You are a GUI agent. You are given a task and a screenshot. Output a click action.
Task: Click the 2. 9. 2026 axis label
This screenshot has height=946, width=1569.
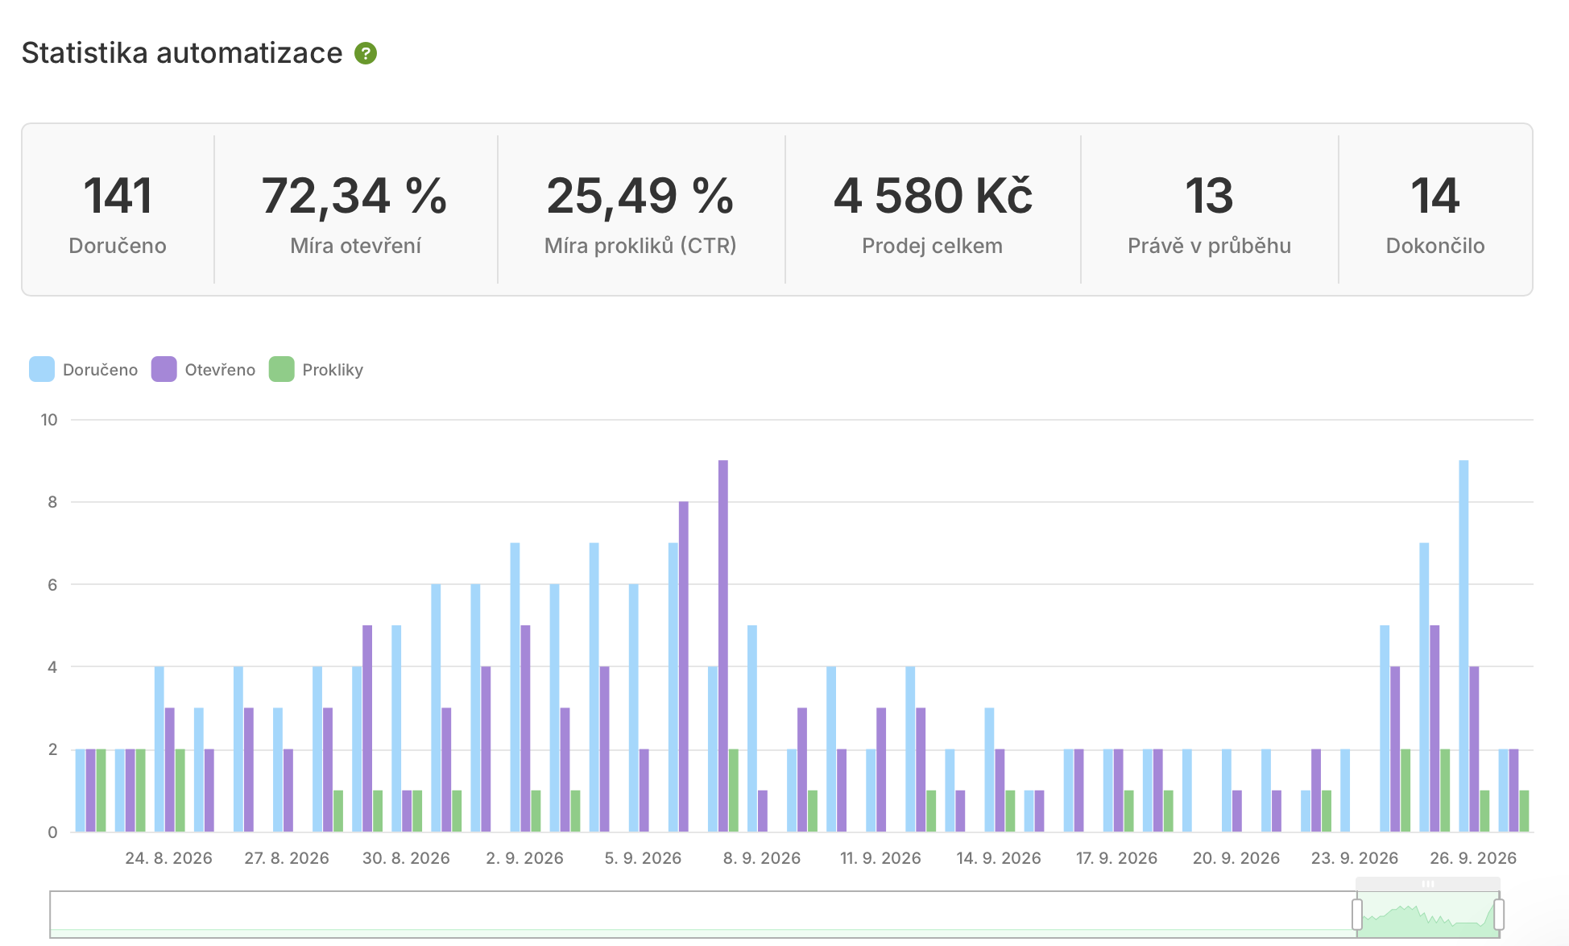click(x=524, y=858)
